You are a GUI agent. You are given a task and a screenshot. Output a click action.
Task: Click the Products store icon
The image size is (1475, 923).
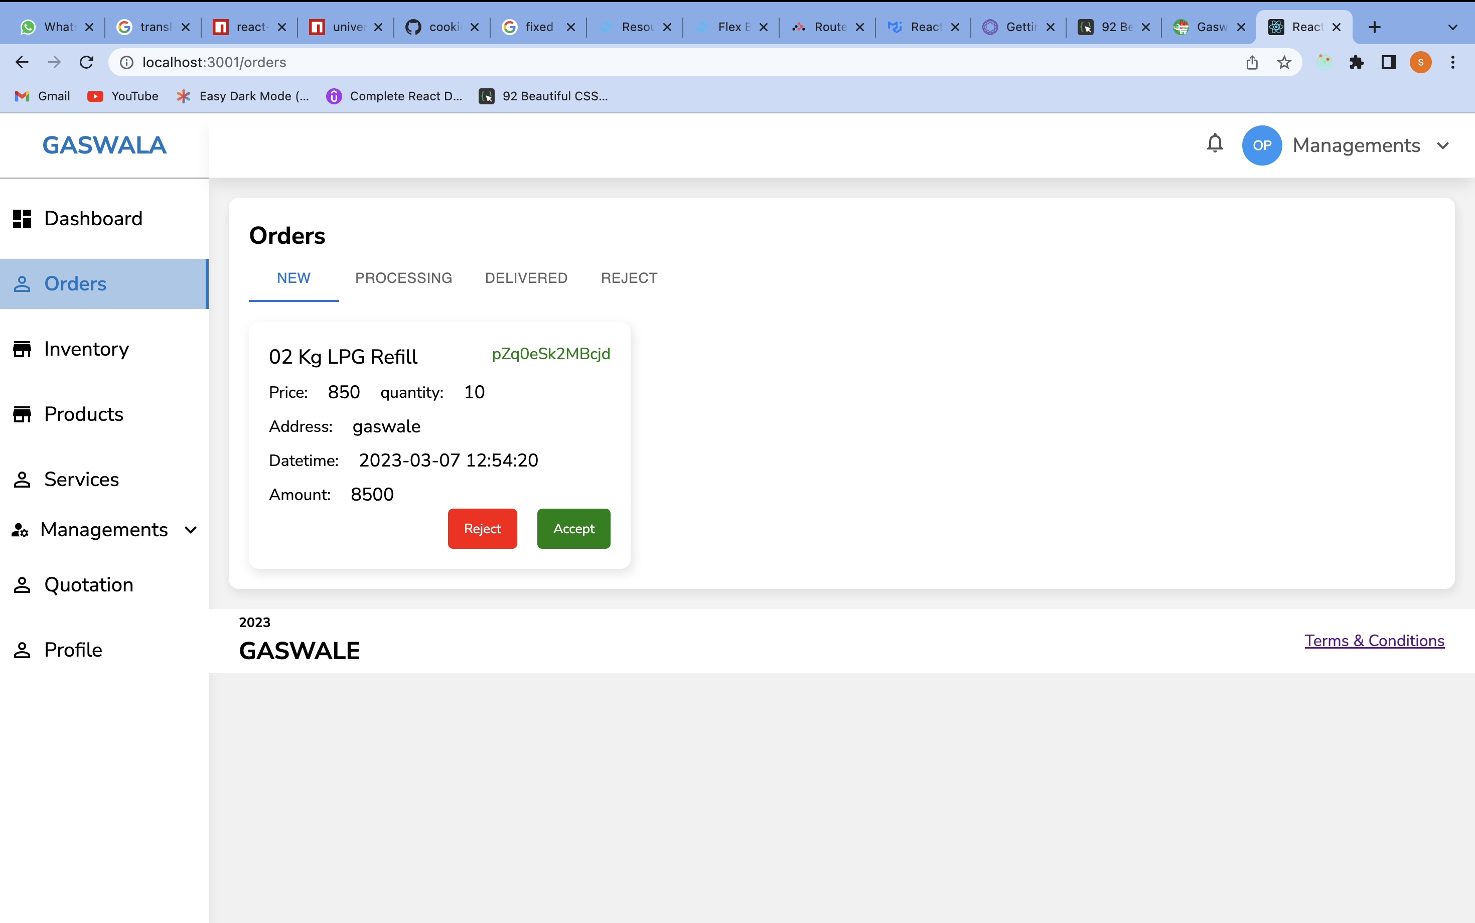tap(22, 414)
